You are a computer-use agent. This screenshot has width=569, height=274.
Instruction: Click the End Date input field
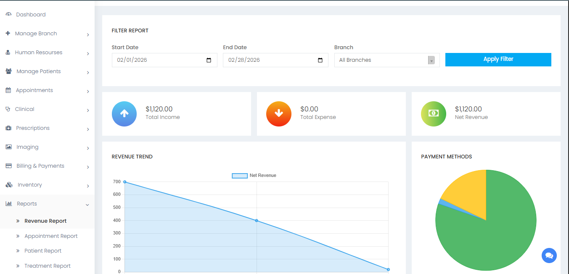[275, 60]
